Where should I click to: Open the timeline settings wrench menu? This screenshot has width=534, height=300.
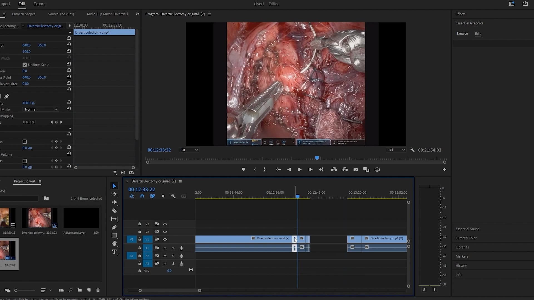173,196
